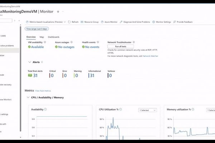Screen dimensions: 215x143
Task: Click Provide Feedback in toolbar
Action: [x=183, y=22]
